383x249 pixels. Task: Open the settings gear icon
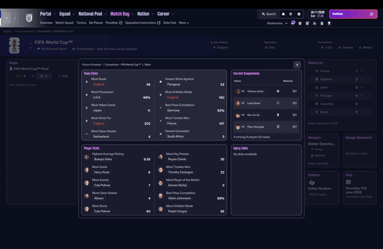coord(299,14)
